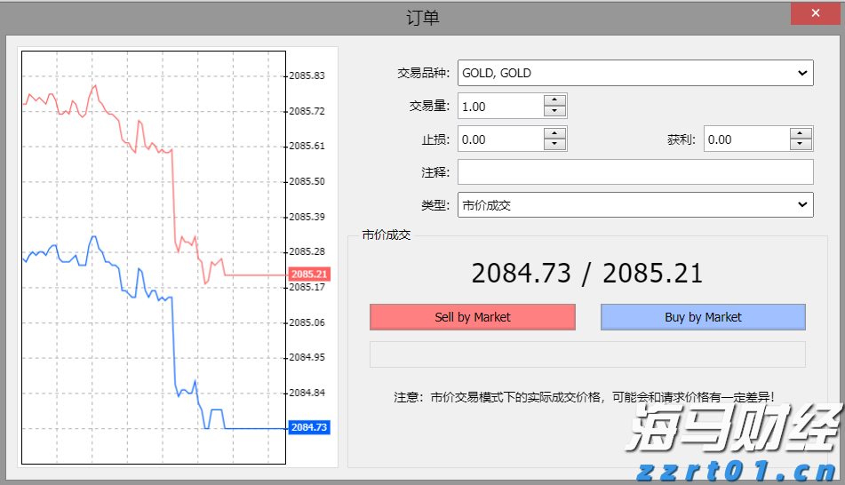The width and height of the screenshot is (845, 485).
Task: Click the red 2085.21 ask price tag
Action: 309,274
